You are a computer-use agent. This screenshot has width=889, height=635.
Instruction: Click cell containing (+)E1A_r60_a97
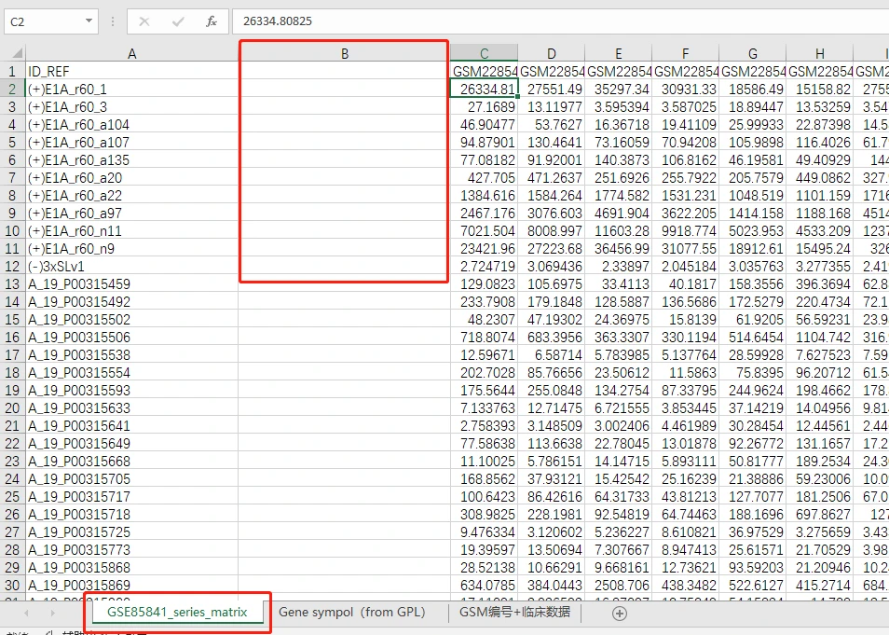131,214
